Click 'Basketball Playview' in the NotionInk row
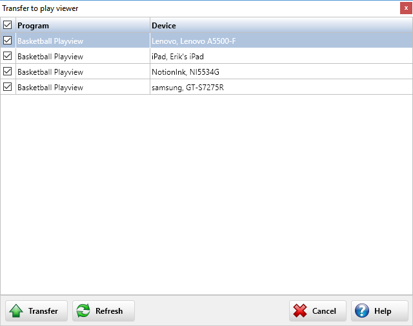The width and height of the screenshot is (413, 326). tap(50, 72)
